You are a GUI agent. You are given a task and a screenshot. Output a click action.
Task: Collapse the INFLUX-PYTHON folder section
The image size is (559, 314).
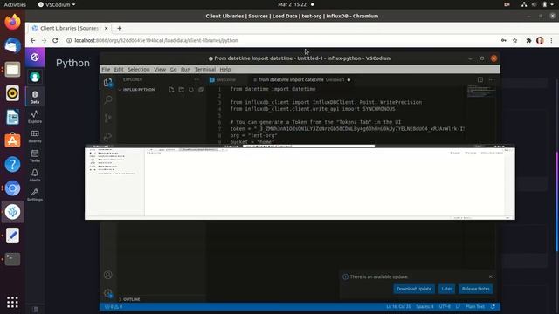[139, 90]
